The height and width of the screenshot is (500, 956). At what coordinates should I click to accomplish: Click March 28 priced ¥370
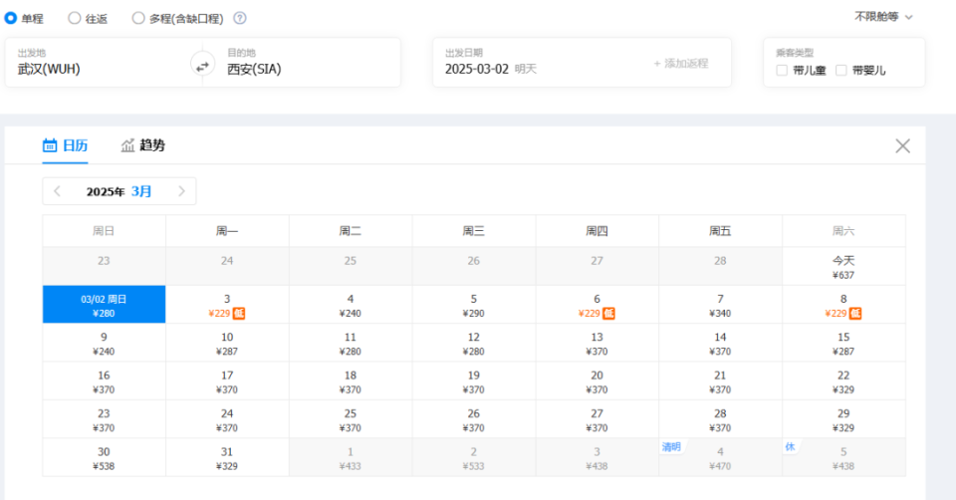(720, 419)
